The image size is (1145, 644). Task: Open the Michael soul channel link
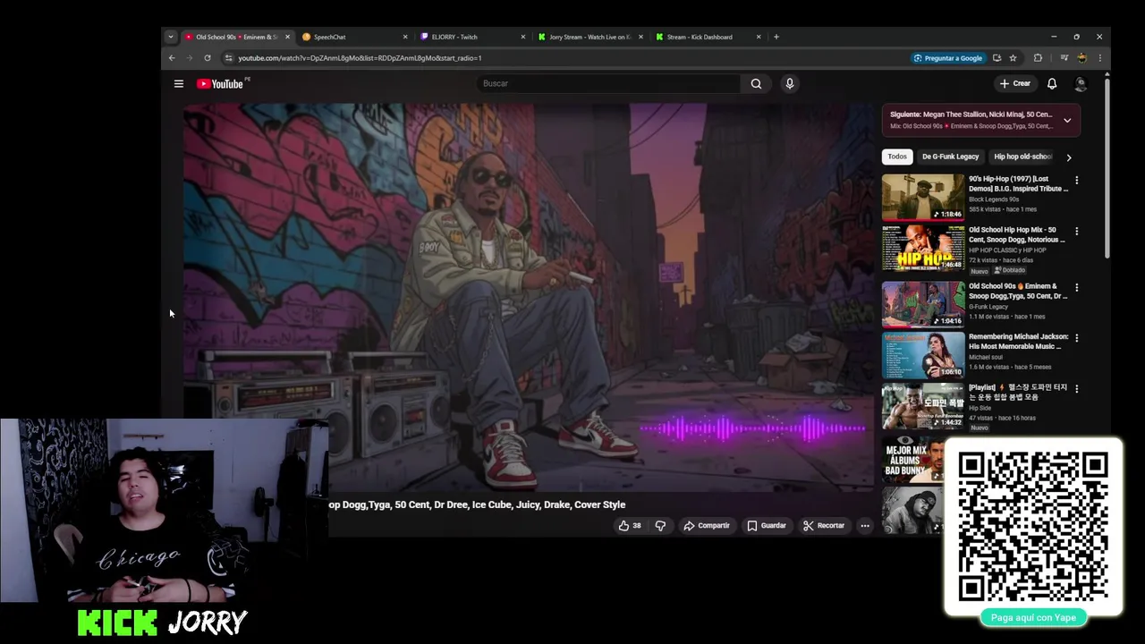[988, 357]
